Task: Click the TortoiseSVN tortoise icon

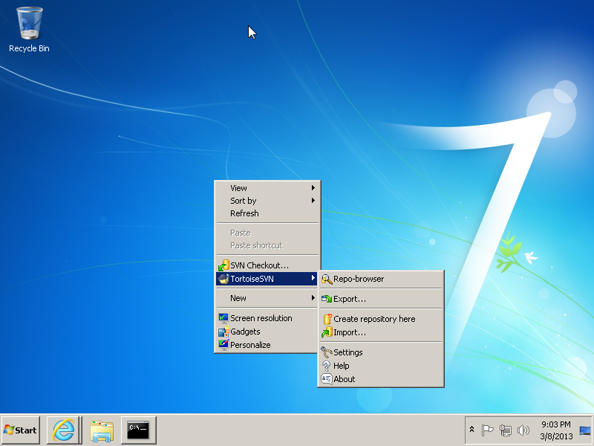Action: click(x=223, y=279)
